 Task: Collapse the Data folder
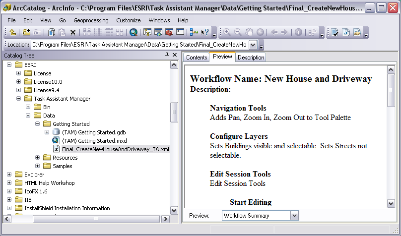[28, 116]
